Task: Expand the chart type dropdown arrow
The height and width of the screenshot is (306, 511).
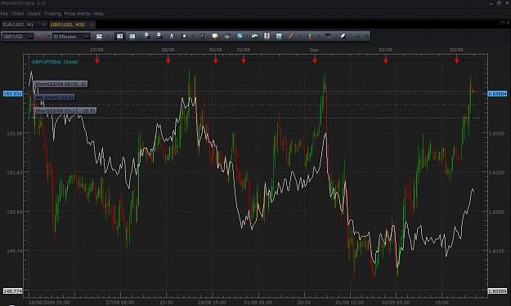Action: (108, 37)
